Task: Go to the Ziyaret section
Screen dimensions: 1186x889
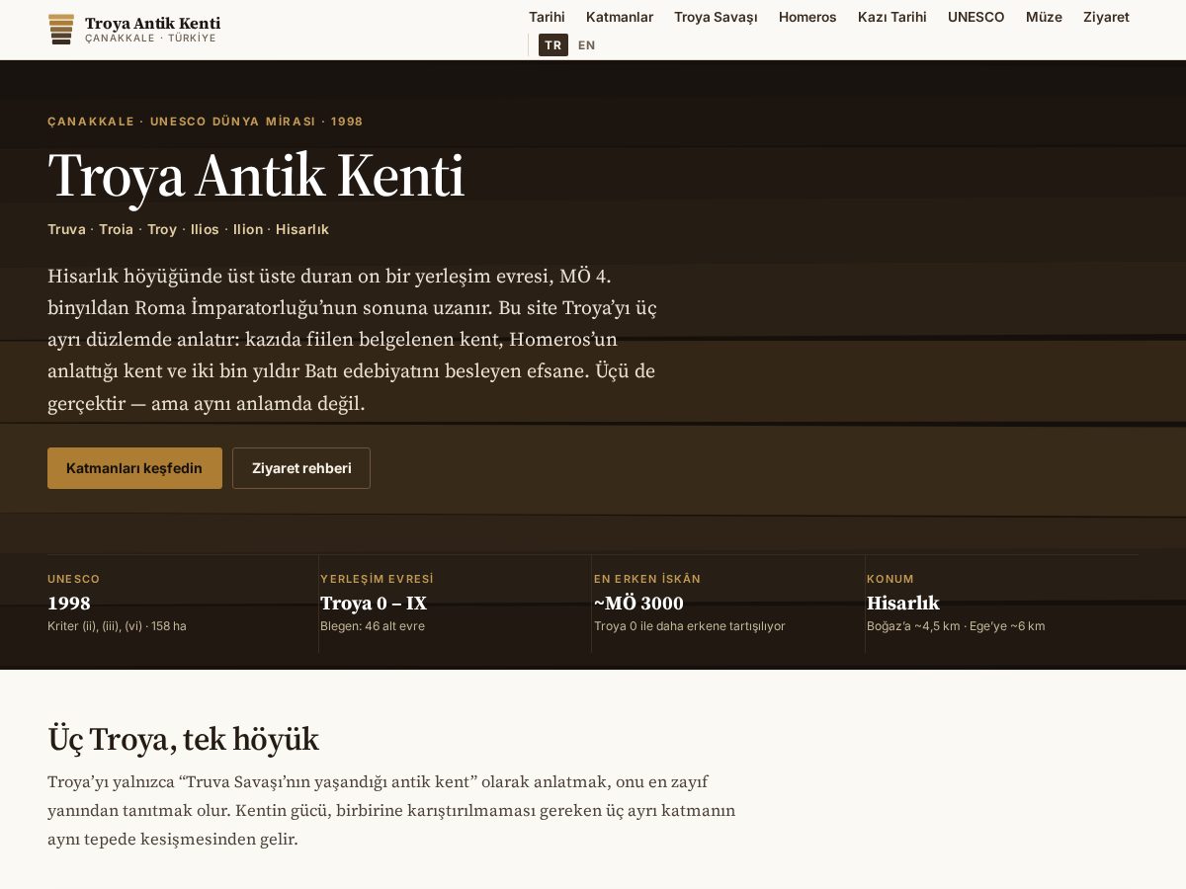Action: point(1106,17)
